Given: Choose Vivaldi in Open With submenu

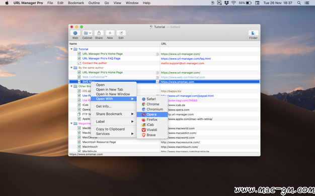Looking at the screenshot, I should [x=152, y=130].
